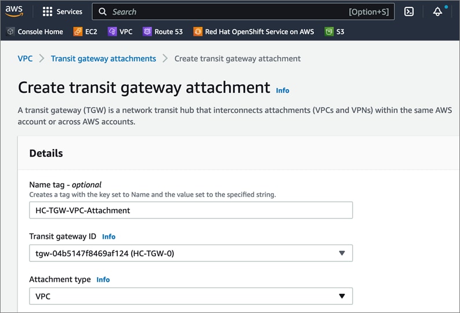This screenshot has height=313, width=460.
Task: Click the VPC breadcrumb link
Action: (25, 59)
